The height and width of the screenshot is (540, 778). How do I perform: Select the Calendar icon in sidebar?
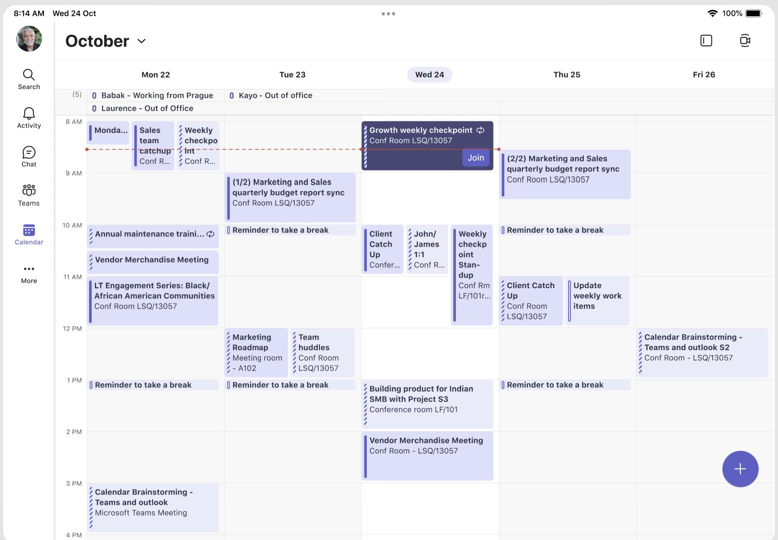29,234
